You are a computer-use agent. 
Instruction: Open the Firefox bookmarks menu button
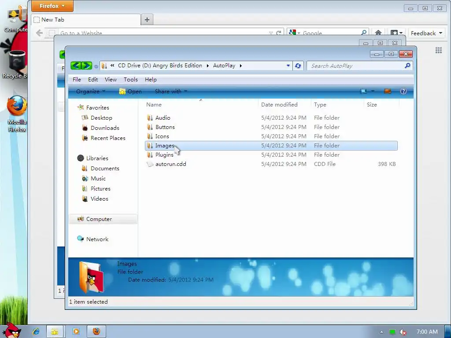397,33
